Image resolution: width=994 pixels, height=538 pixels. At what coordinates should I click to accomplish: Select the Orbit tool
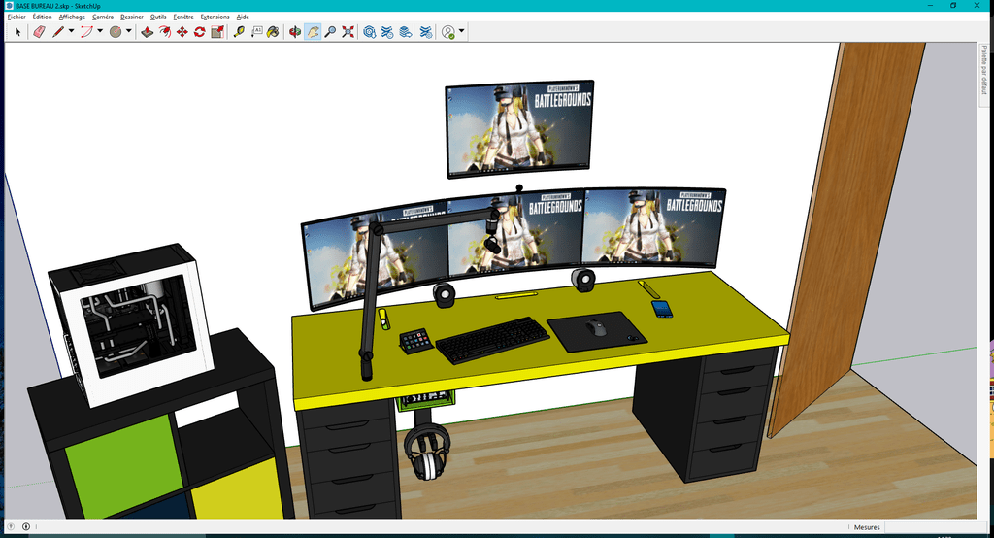(x=295, y=31)
